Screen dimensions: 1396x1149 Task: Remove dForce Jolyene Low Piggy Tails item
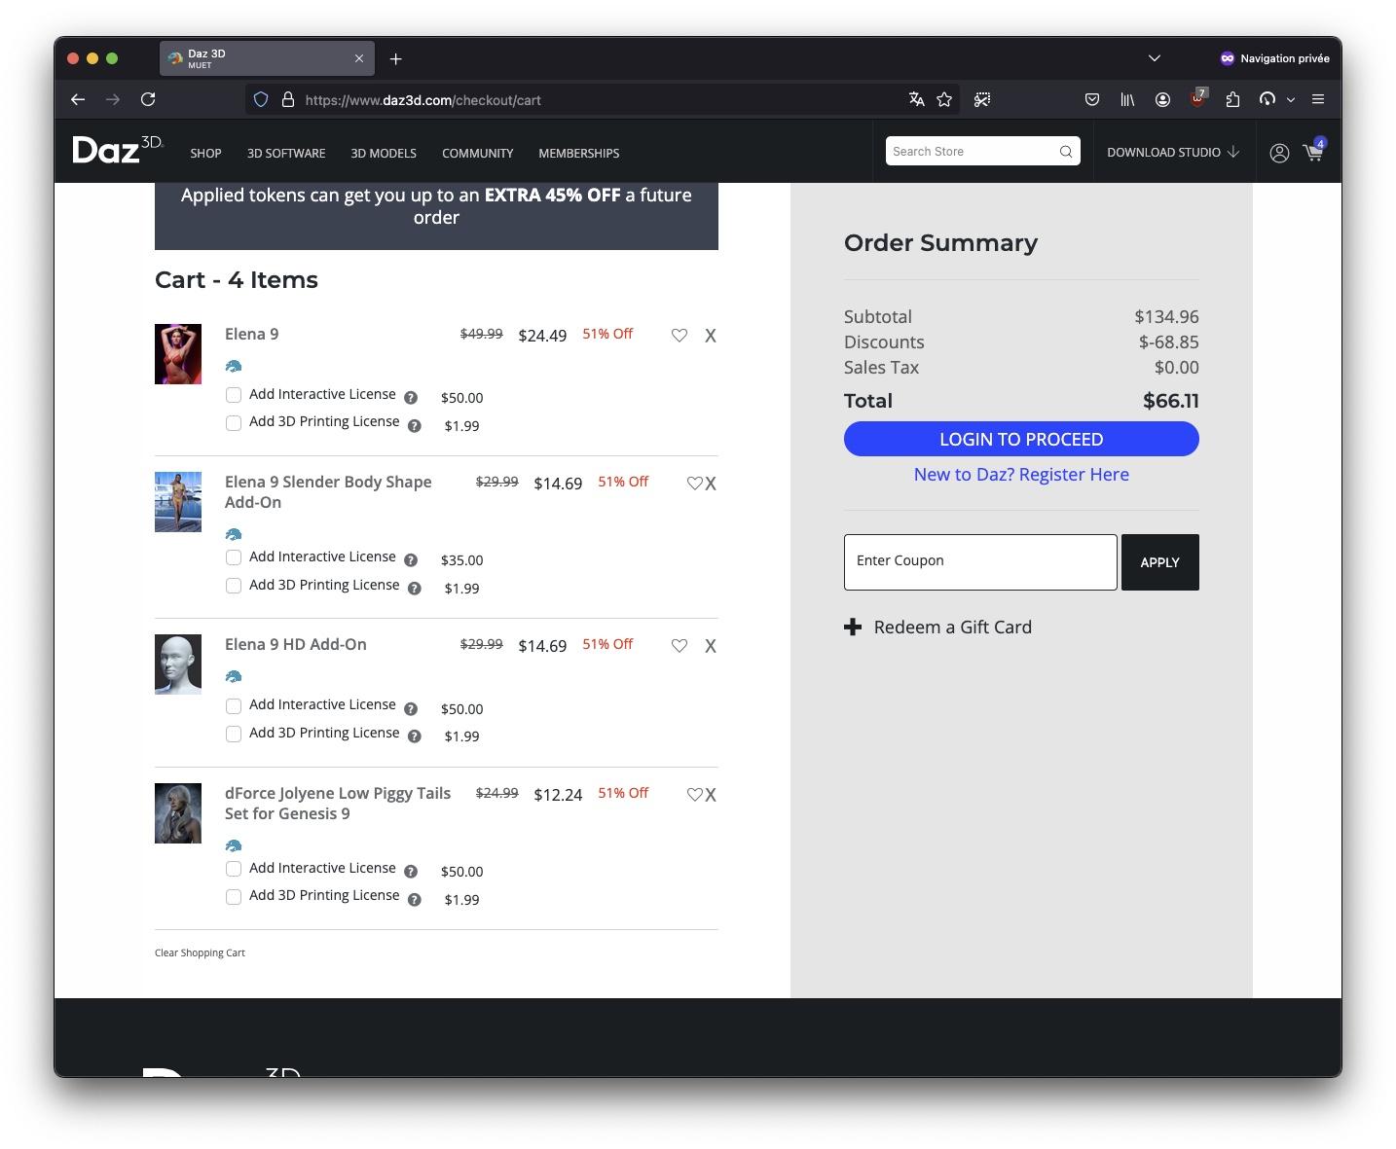point(711,795)
